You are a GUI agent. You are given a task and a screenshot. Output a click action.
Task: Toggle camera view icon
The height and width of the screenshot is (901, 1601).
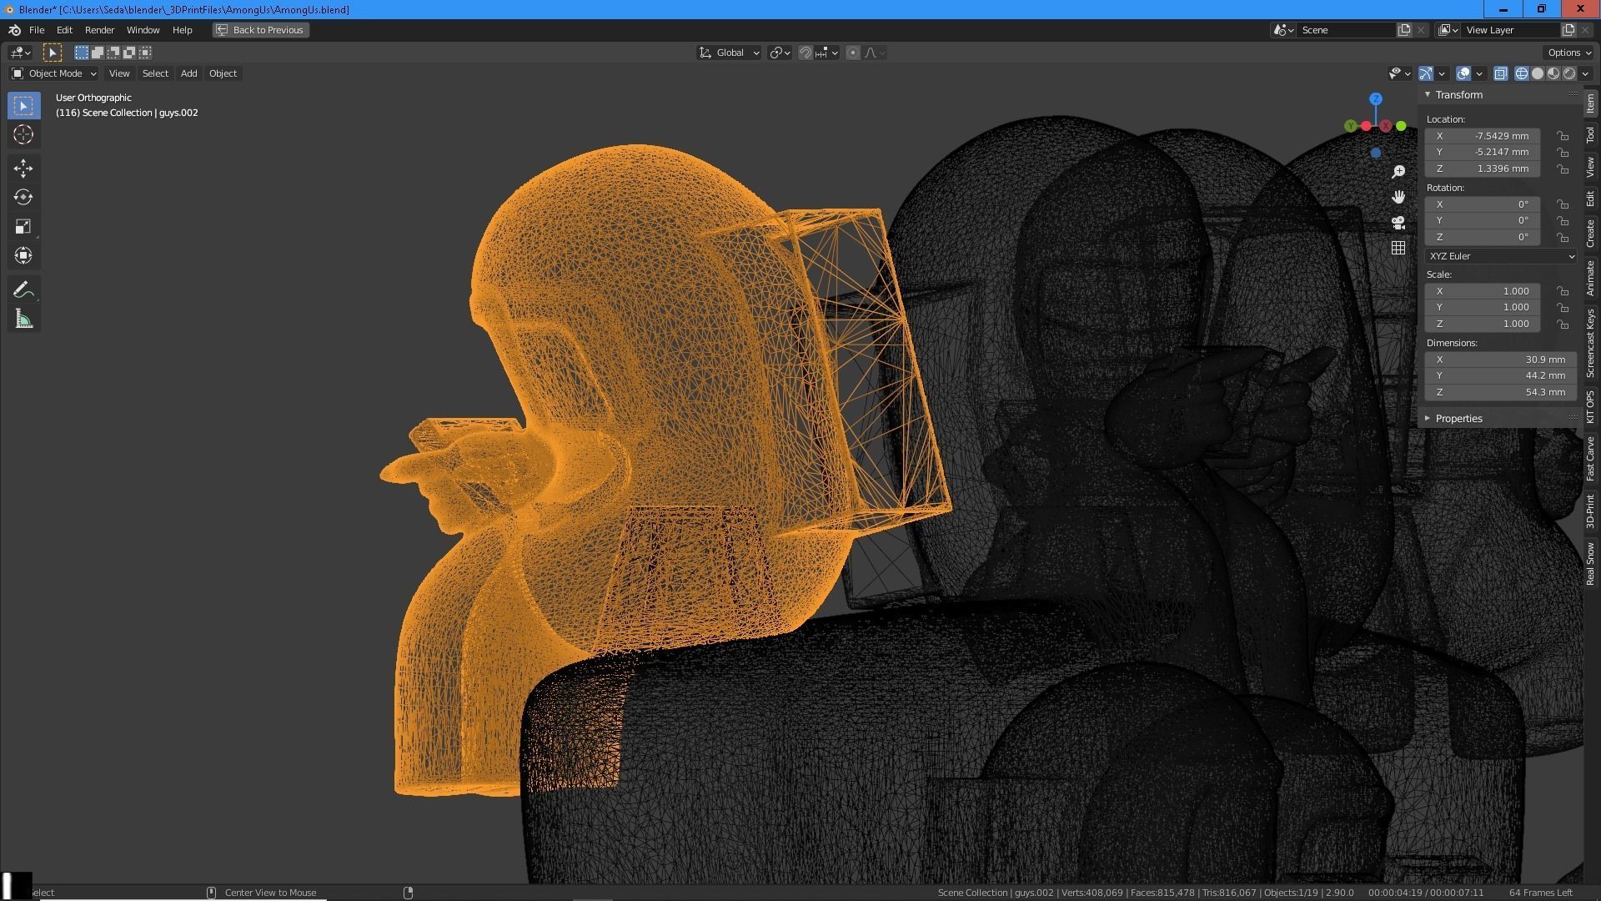tap(1398, 223)
